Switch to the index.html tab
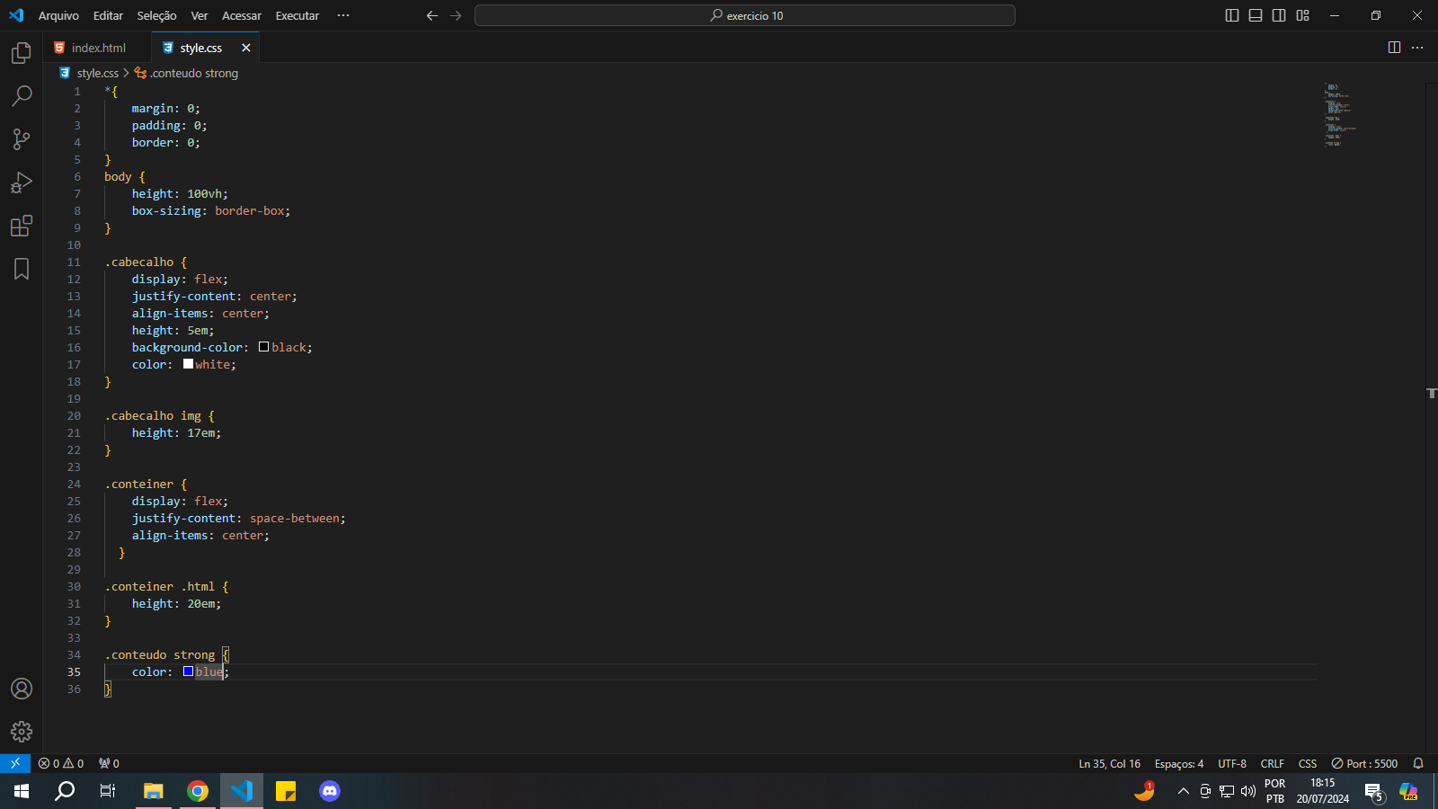1438x809 pixels. (x=97, y=48)
